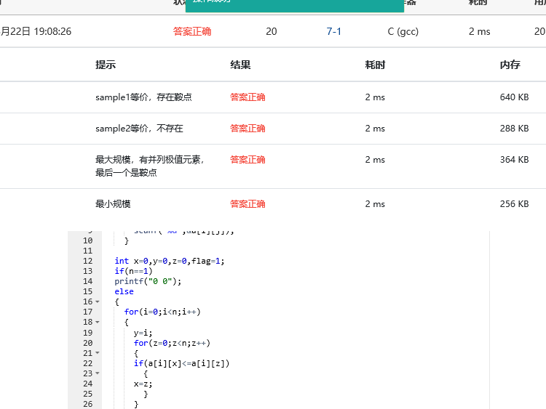Place cursor on 'if(n==1)' line
Screen dimensions: 546x409
click(133, 271)
